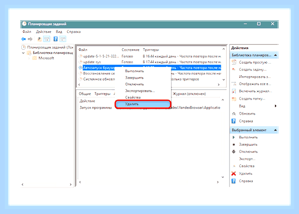Click task list scroll down arrow

(x=223, y=80)
